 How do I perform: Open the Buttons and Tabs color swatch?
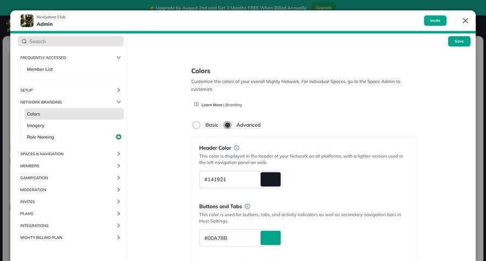[271, 238]
